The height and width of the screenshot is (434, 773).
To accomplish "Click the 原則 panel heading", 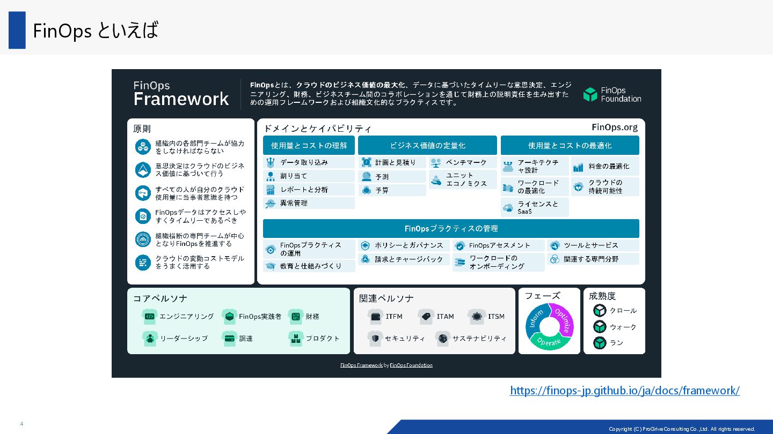I will 142,129.
